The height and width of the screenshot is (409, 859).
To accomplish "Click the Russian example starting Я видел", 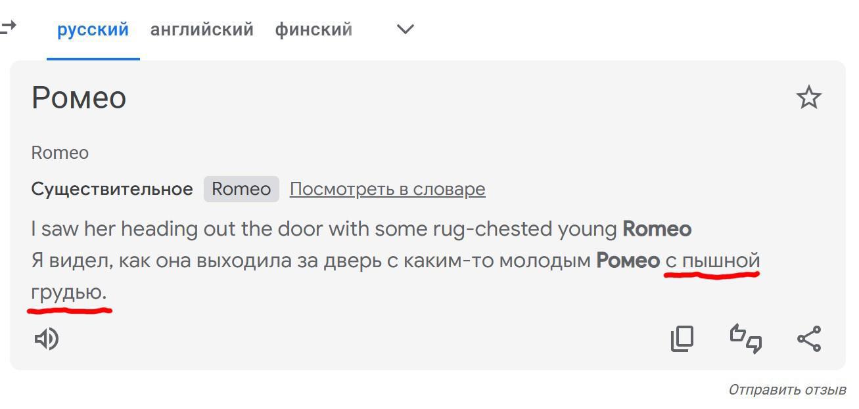I will pos(310,261).
